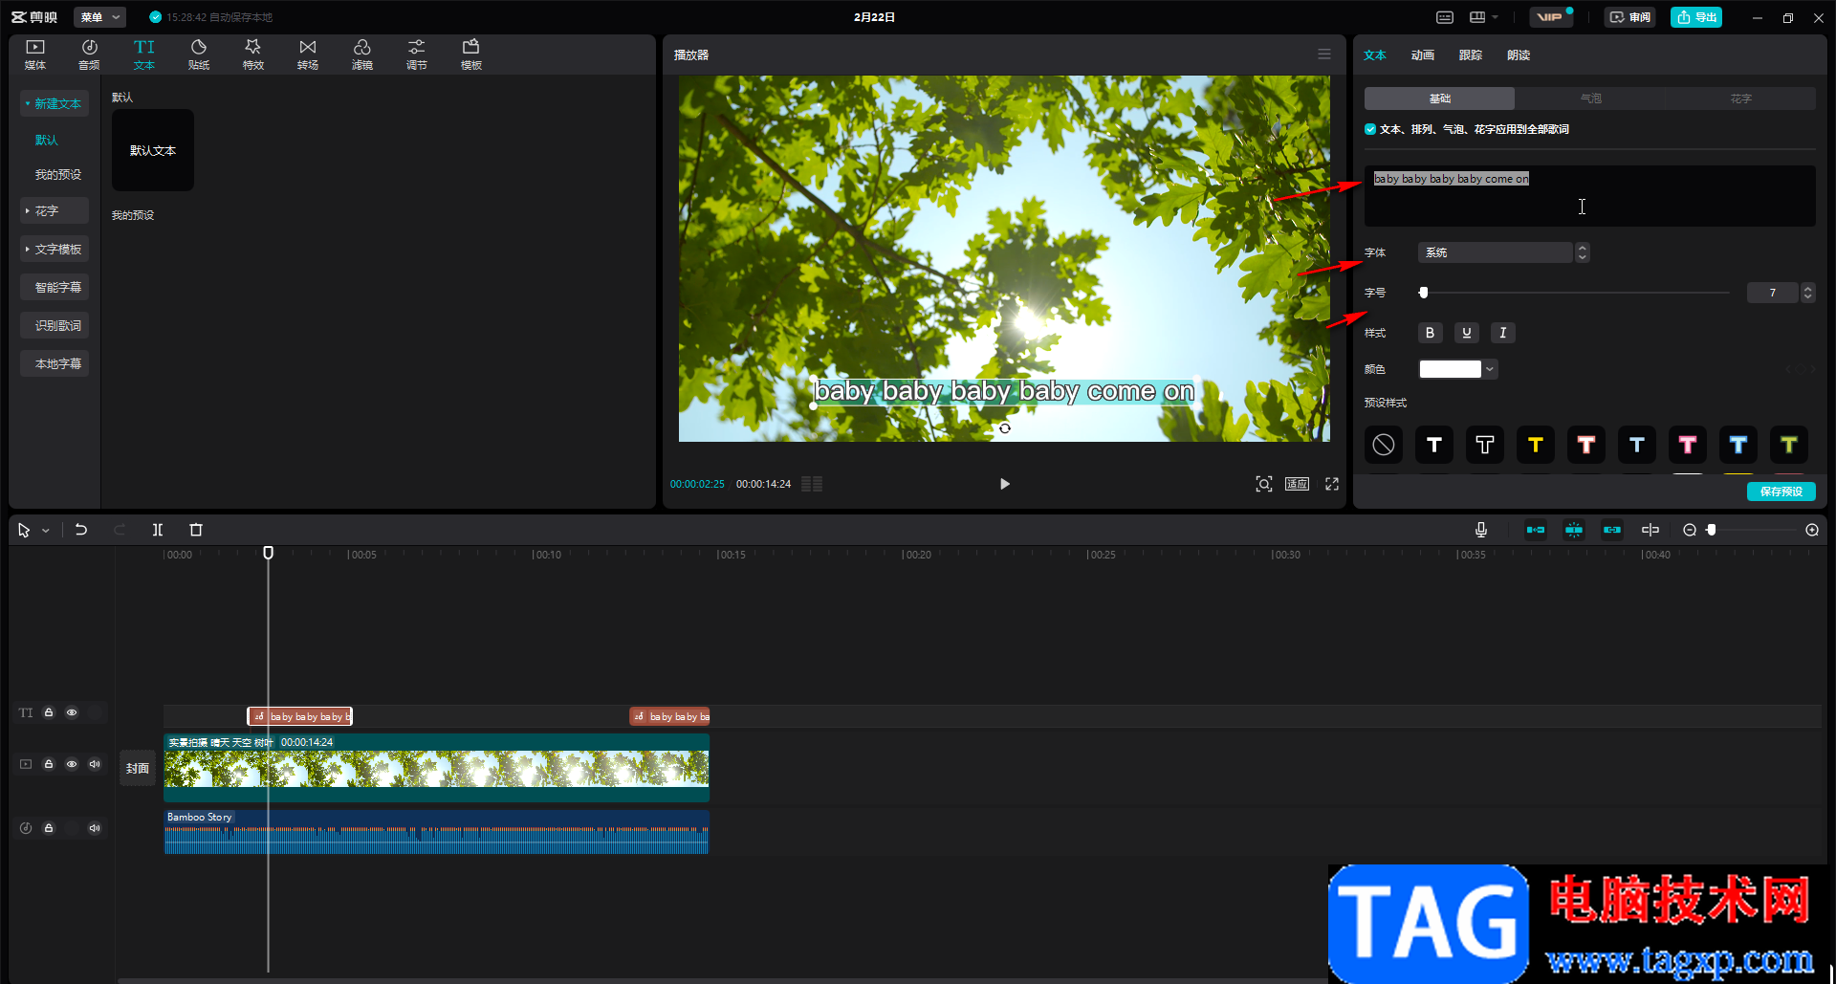Click the timeline zoom out minus icon
Image resolution: width=1836 pixels, height=984 pixels.
(x=1690, y=530)
